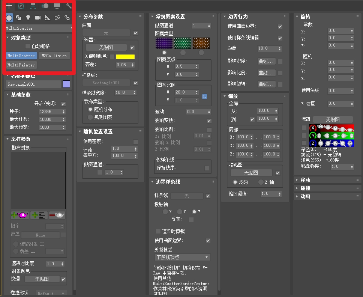Click the MSCollision object type button
The width and height of the screenshot is (363, 297).
54,56
